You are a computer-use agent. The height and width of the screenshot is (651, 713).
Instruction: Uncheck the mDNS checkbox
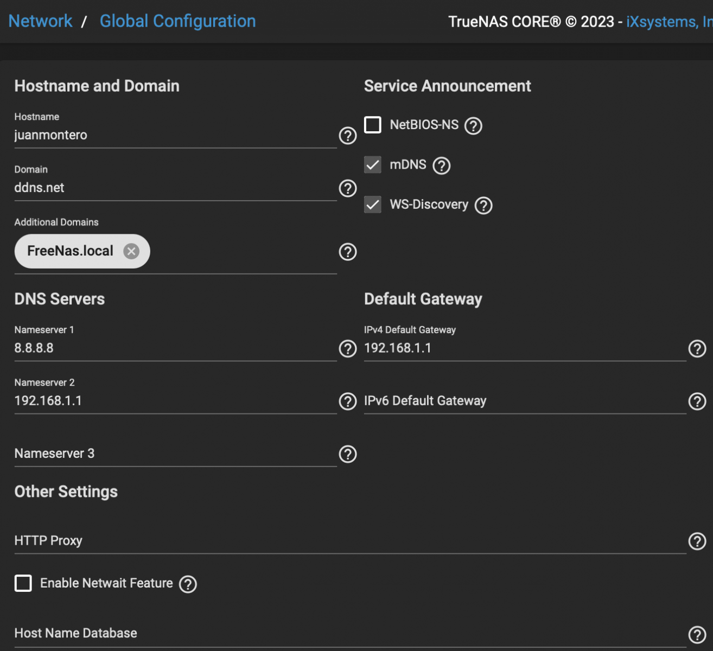[373, 164]
